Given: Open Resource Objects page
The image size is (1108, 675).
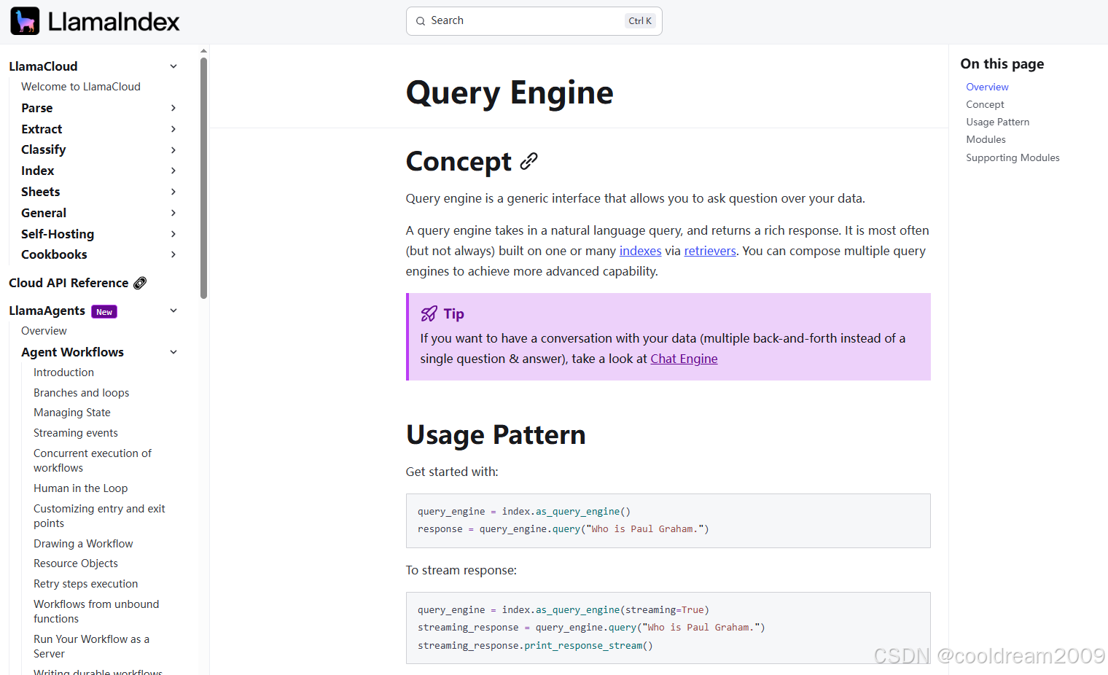Looking at the screenshot, I should pos(76,563).
